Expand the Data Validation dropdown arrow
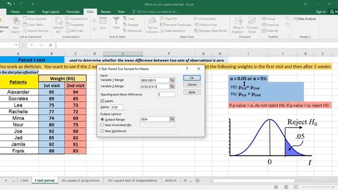Image resolution: width=338 pixels, height=190 pixels. coord(189,31)
